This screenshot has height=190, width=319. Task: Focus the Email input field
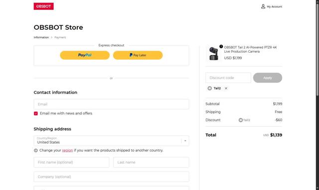click(x=111, y=104)
